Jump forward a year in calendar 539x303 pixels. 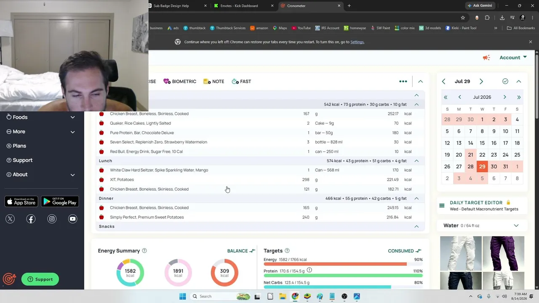coord(519,97)
